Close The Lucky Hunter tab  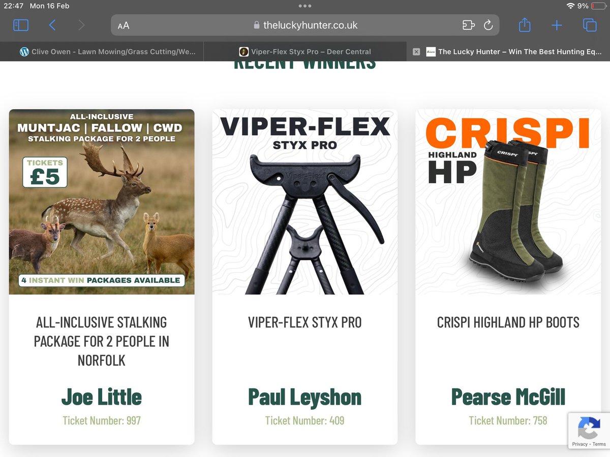(416, 52)
